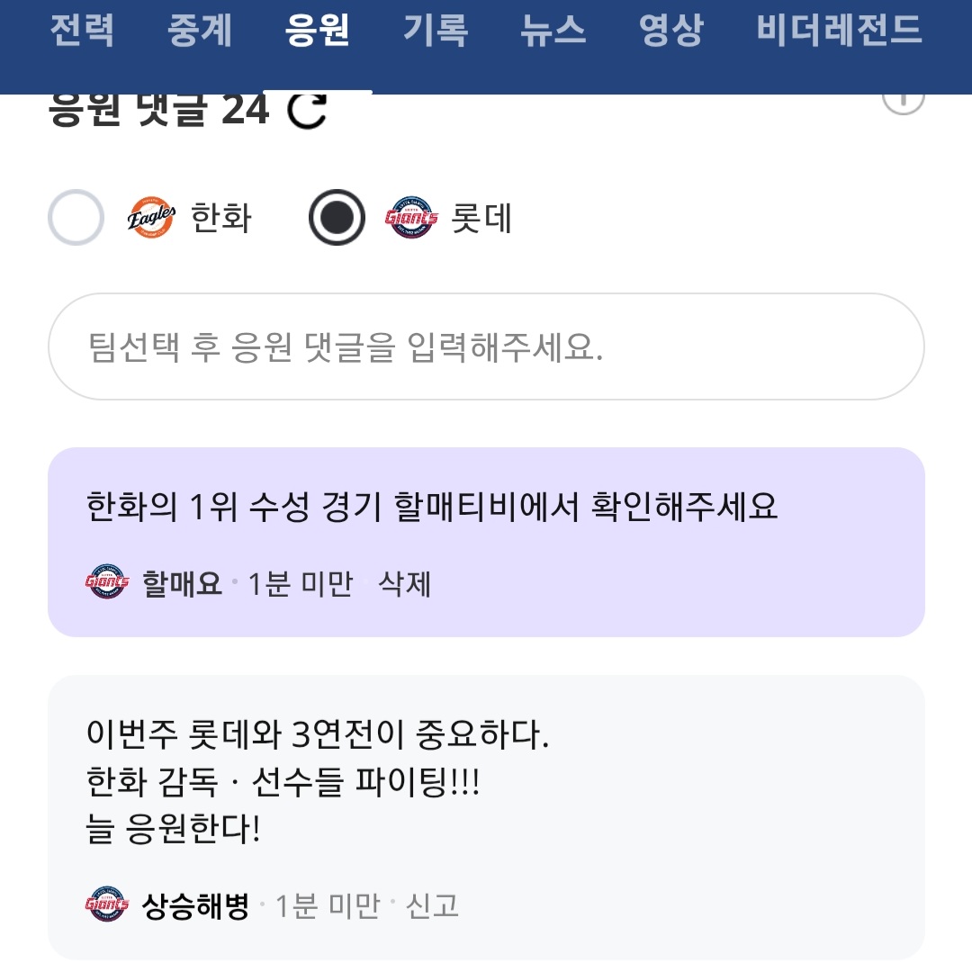The width and height of the screenshot is (972, 963).
Task: Go to the 기록 tab
Action: coord(435,31)
